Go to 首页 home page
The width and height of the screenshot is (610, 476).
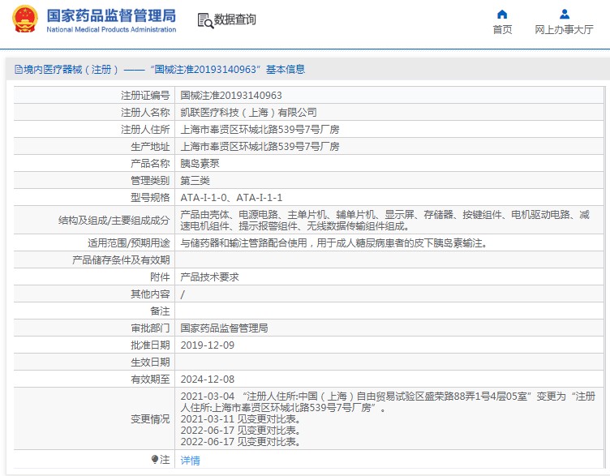click(502, 29)
